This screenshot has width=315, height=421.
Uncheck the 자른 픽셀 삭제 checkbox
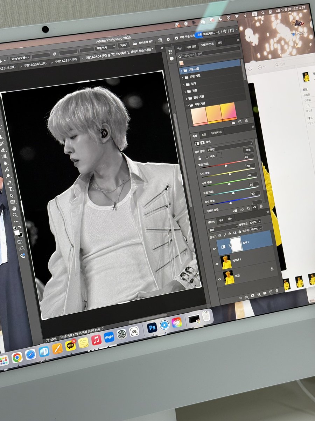[x=176, y=38]
